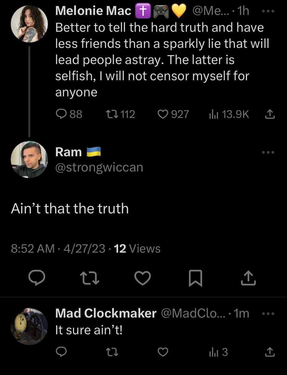Share Melonie Mac's tweet

(270, 114)
